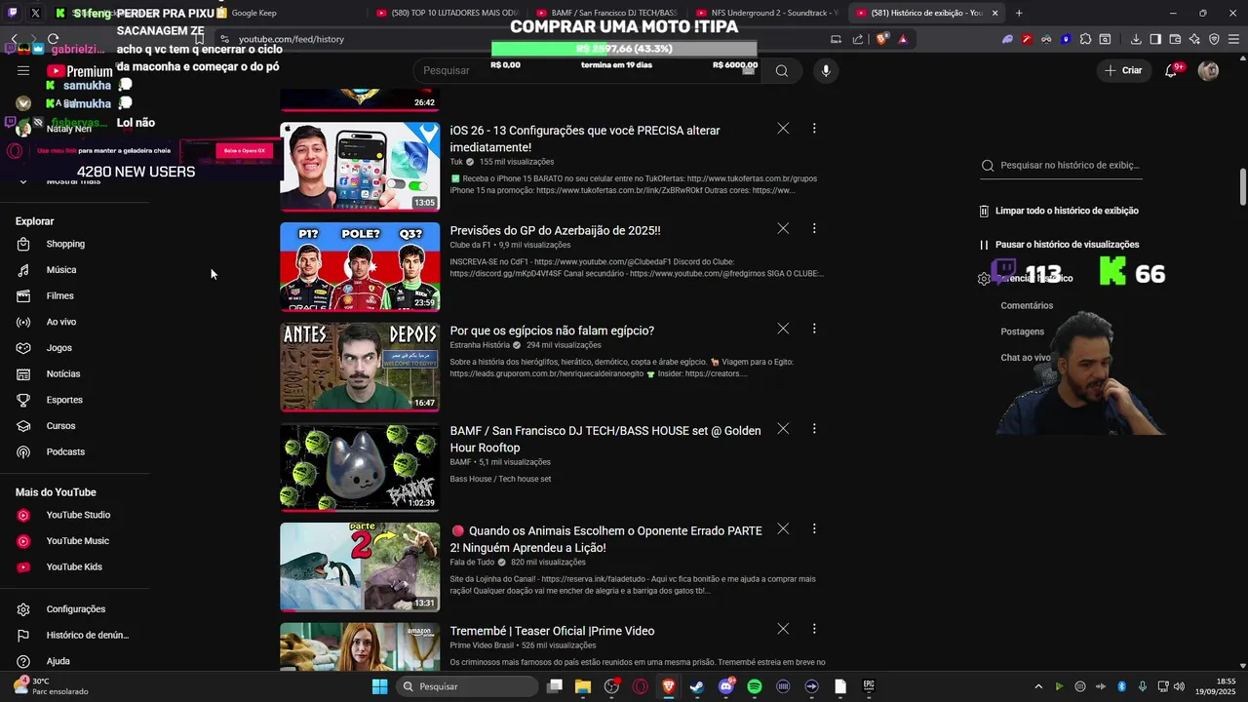1248x702 pixels.
Task: Open title Previsões do GP do Azerbaijão de 2025
Action: pos(555,231)
